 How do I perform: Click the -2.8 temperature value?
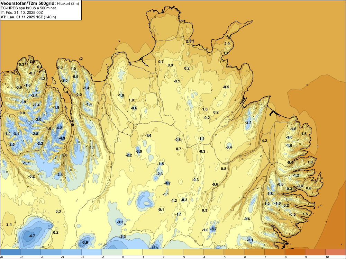tap(35, 134)
